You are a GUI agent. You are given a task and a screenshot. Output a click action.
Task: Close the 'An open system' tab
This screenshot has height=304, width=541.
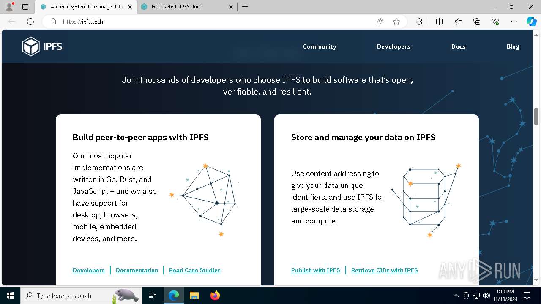tap(130, 7)
